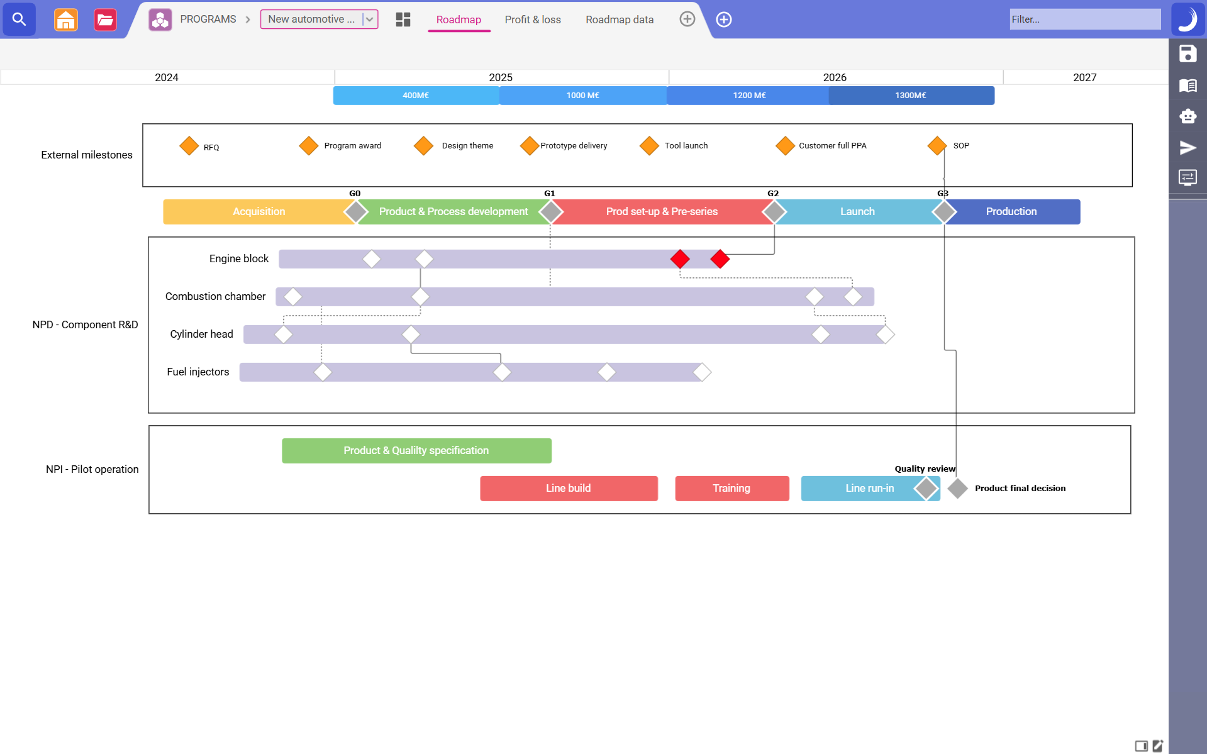Select the RFQ milestone diamond
Screen dimensions: 1207x754
click(189, 146)
